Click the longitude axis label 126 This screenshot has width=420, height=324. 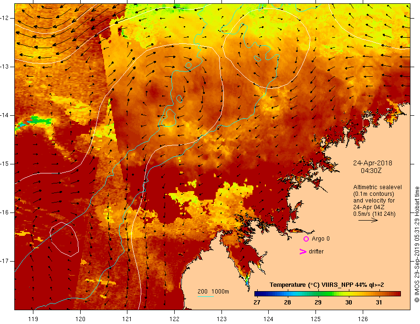click(363, 319)
